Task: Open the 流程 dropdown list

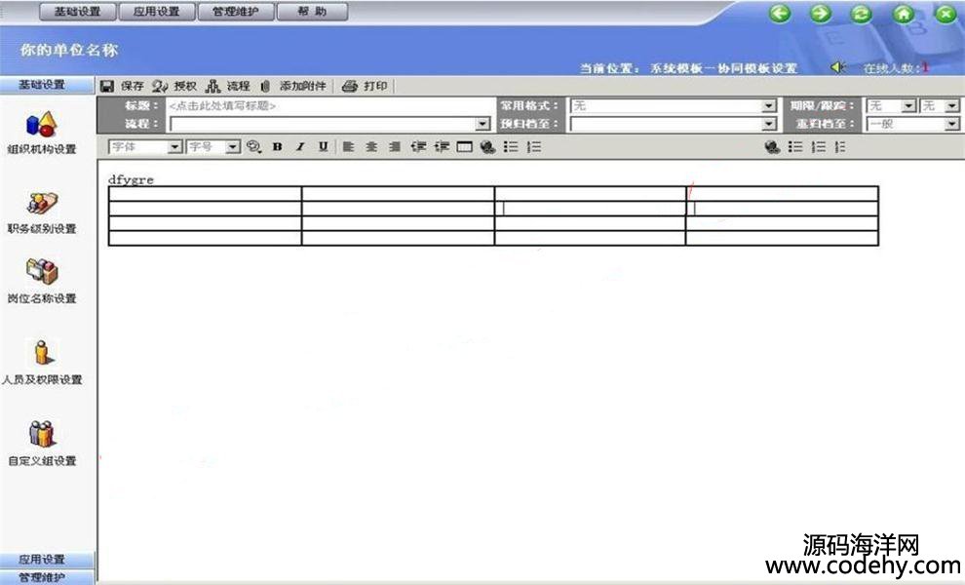Action: [482, 124]
